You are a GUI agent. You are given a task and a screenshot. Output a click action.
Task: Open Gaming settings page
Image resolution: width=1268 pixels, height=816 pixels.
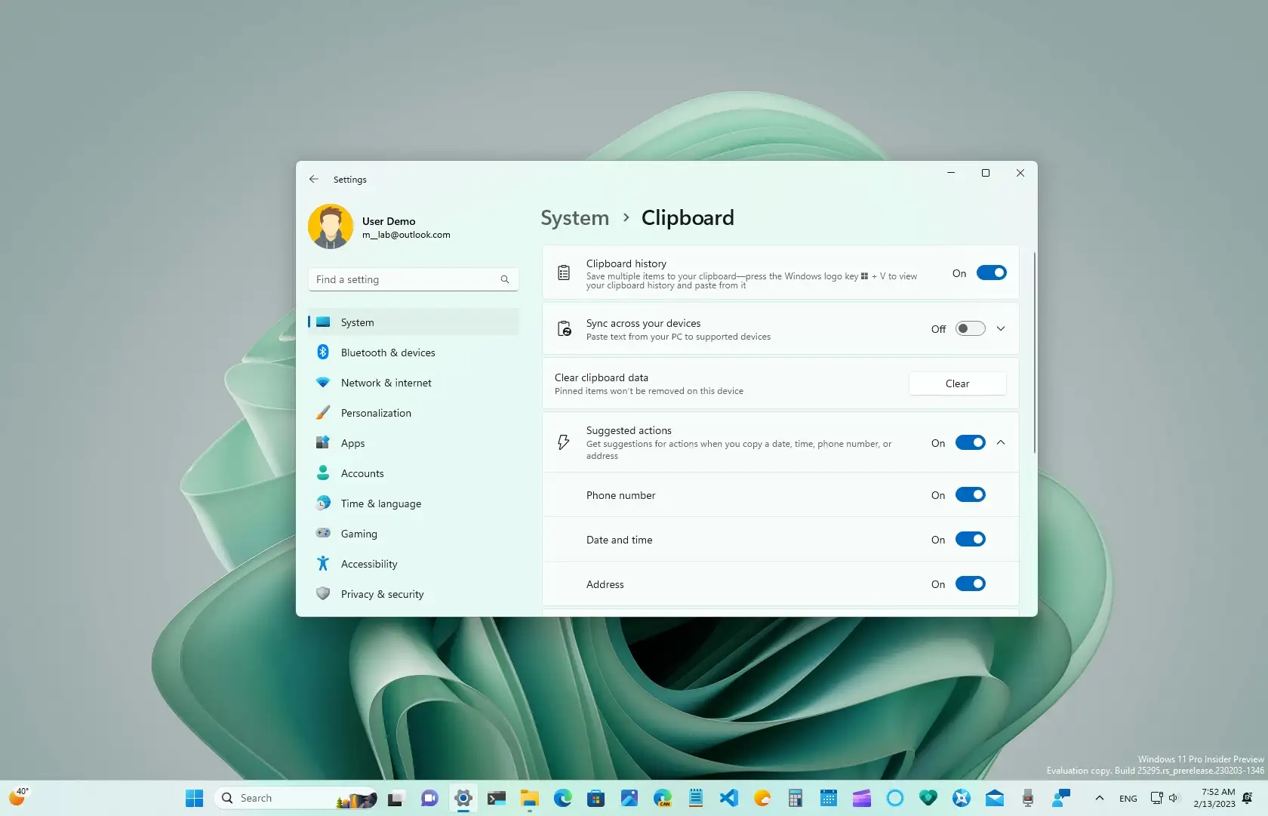point(414,534)
